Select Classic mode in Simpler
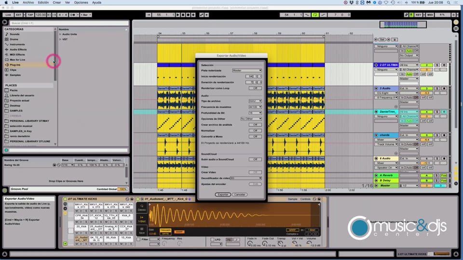The height and width of the screenshot is (260, 463). [142, 208]
